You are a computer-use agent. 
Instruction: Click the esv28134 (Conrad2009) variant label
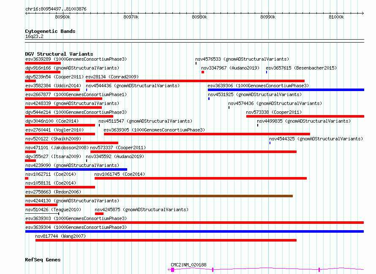pyautogui.click(x=112, y=77)
